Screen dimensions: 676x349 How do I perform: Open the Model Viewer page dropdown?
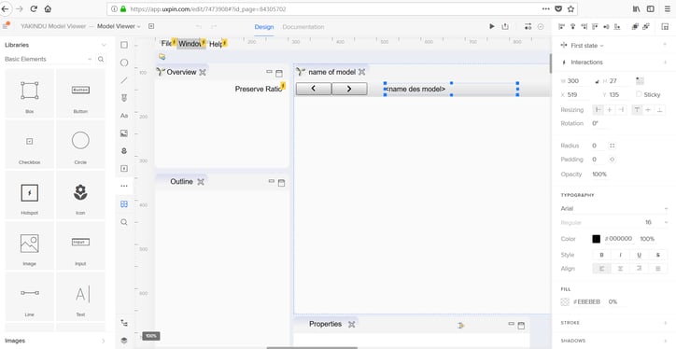point(119,26)
